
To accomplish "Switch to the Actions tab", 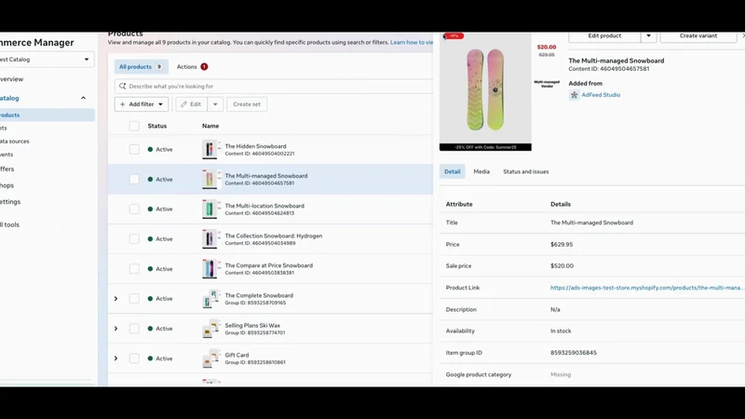I will click(x=192, y=66).
